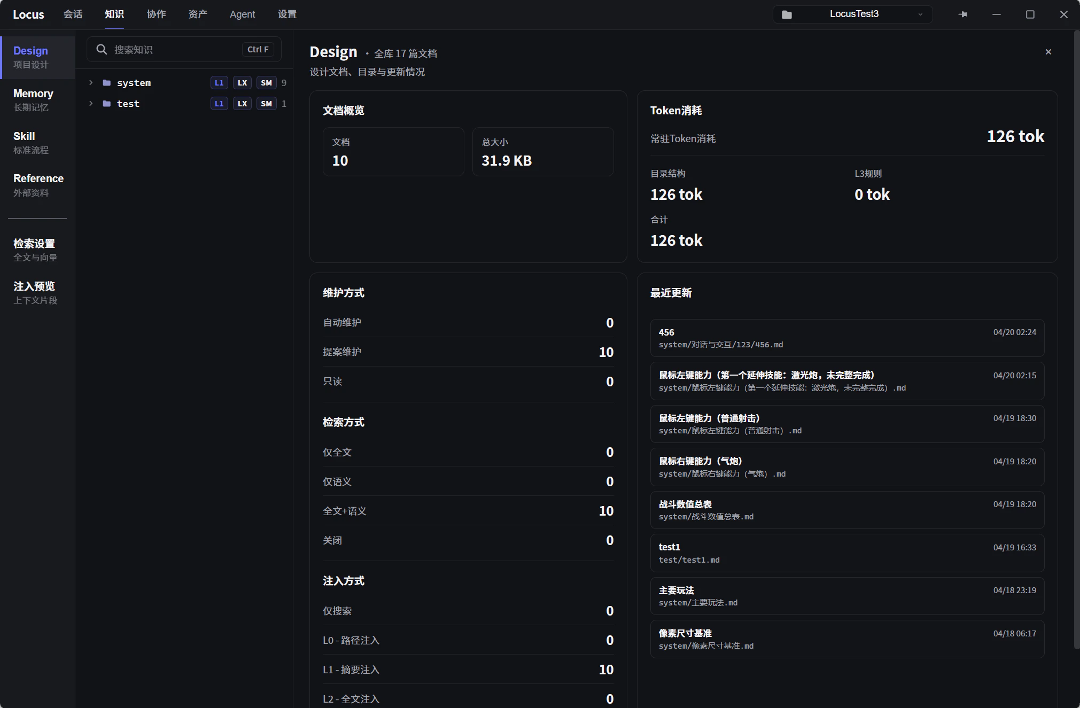This screenshot has width=1080, height=708.
Task: Toggle the L1 badge on test folder
Action: coord(219,104)
